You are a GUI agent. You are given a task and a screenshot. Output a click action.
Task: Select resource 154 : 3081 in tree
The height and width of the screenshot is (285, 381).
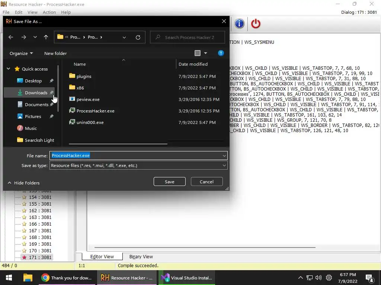pos(40,197)
